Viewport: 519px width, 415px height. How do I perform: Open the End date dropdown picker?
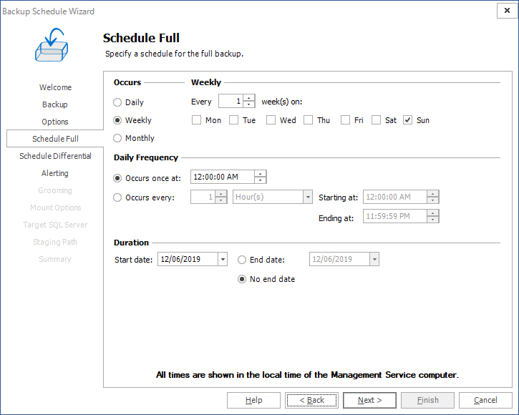[x=374, y=260]
